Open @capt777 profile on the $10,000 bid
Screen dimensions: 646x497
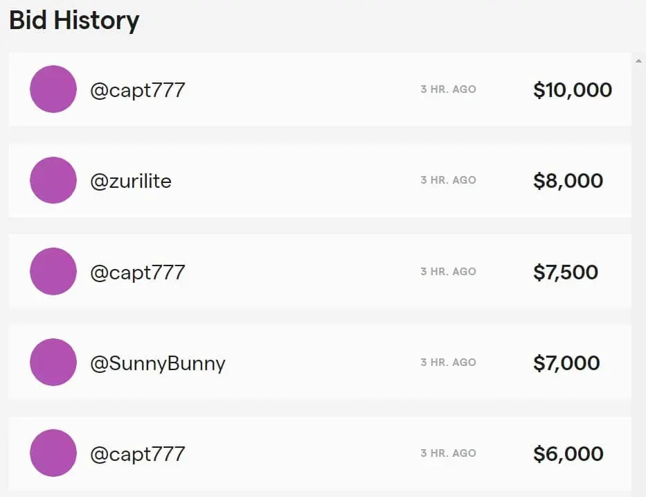pyautogui.click(x=138, y=90)
